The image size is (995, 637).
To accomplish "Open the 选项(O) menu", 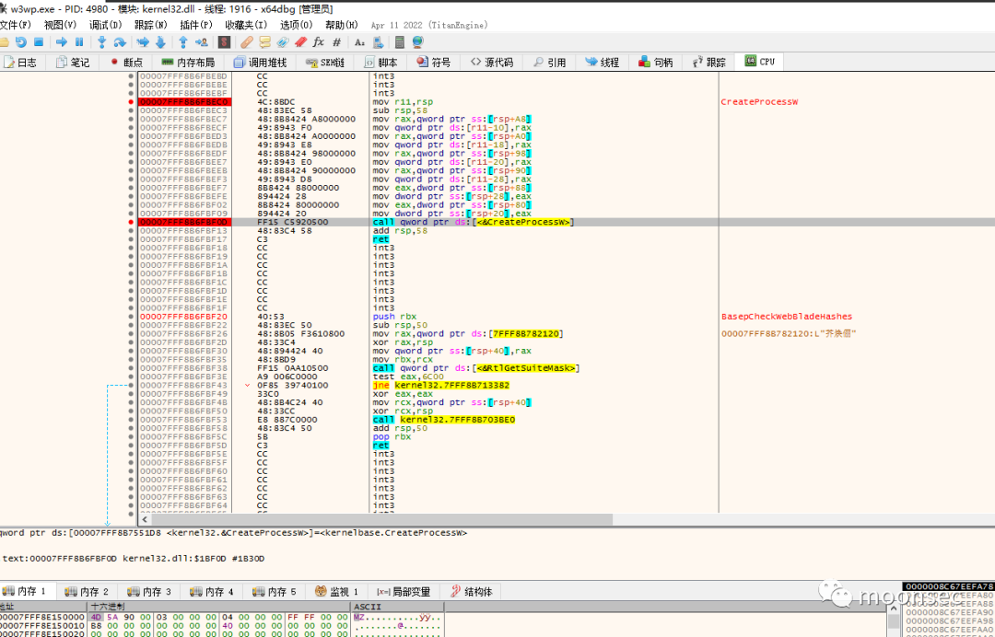I will [x=297, y=26].
